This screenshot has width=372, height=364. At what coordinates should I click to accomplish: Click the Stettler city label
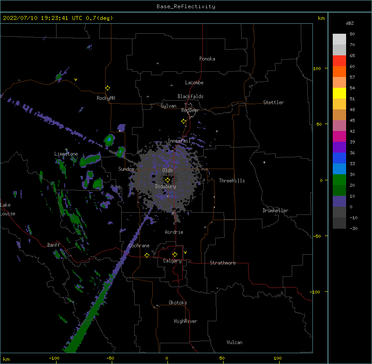coord(274,102)
